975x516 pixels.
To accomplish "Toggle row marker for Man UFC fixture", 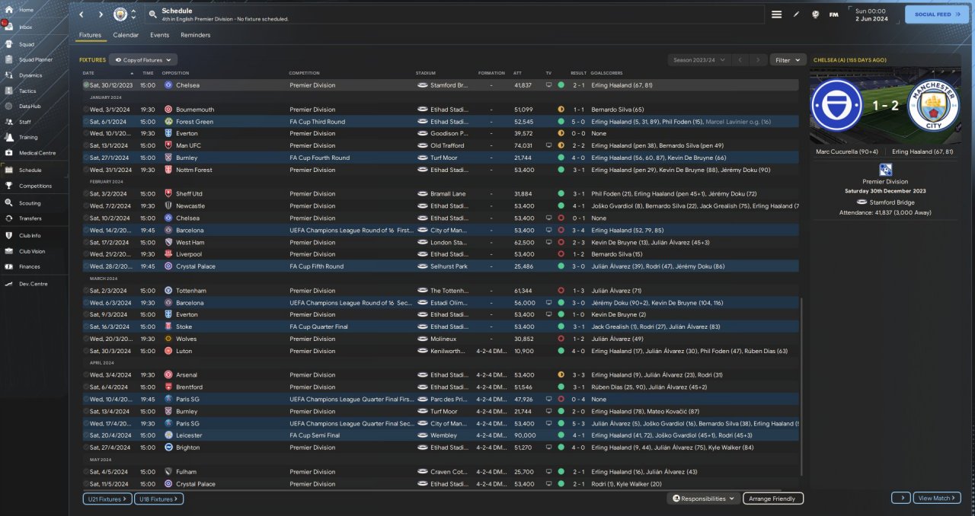I will click(x=86, y=145).
